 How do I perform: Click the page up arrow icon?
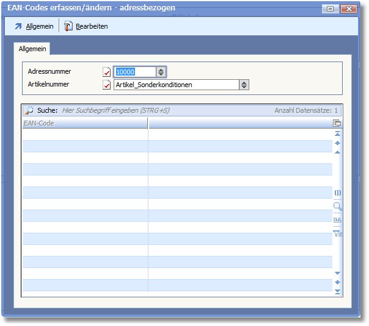coord(337,143)
